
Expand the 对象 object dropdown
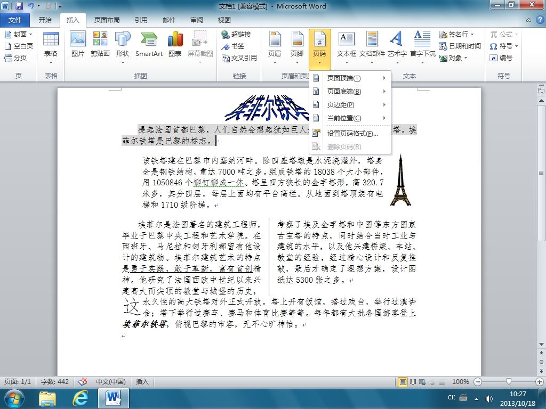click(465, 58)
